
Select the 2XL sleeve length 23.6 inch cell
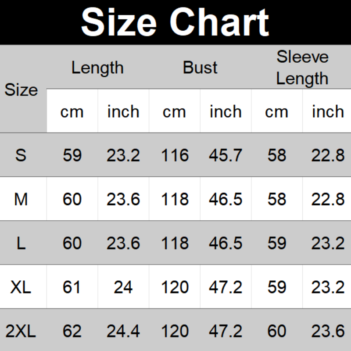(328, 331)
